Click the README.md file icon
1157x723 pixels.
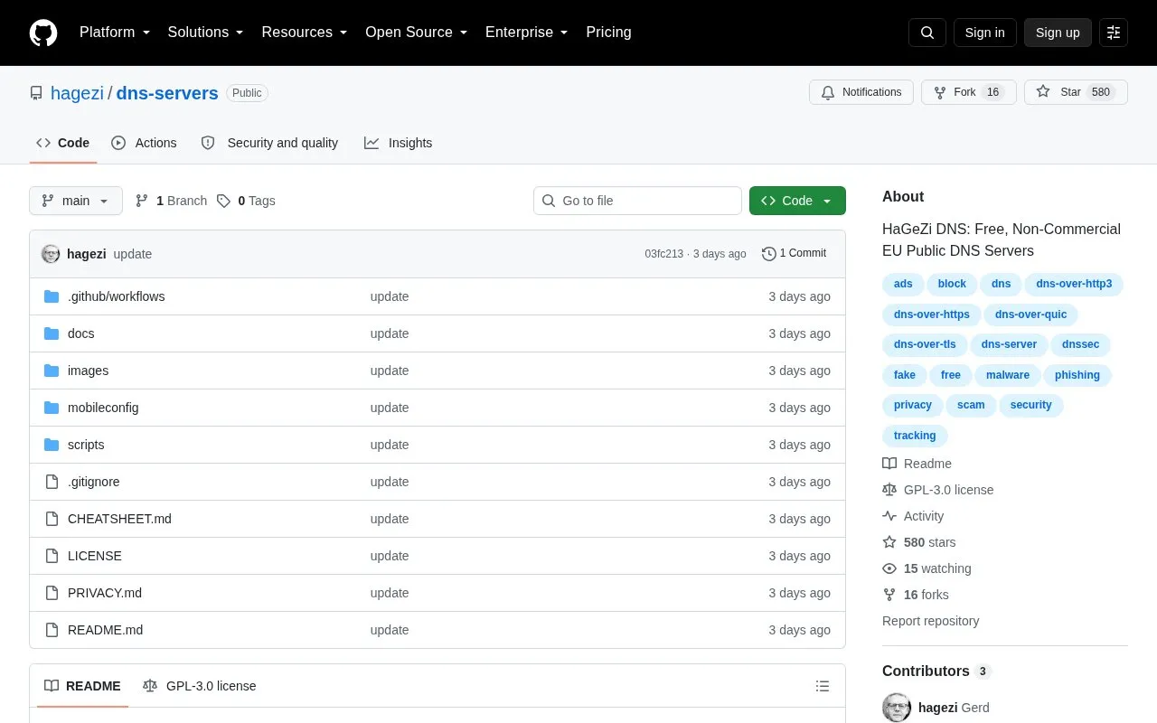pyautogui.click(x=52, y=630)
